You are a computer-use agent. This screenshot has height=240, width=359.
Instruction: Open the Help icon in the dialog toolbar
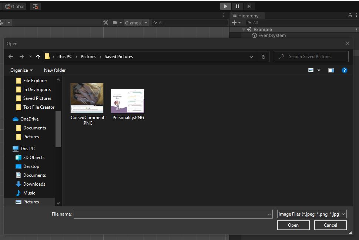(x=345, y=70)
